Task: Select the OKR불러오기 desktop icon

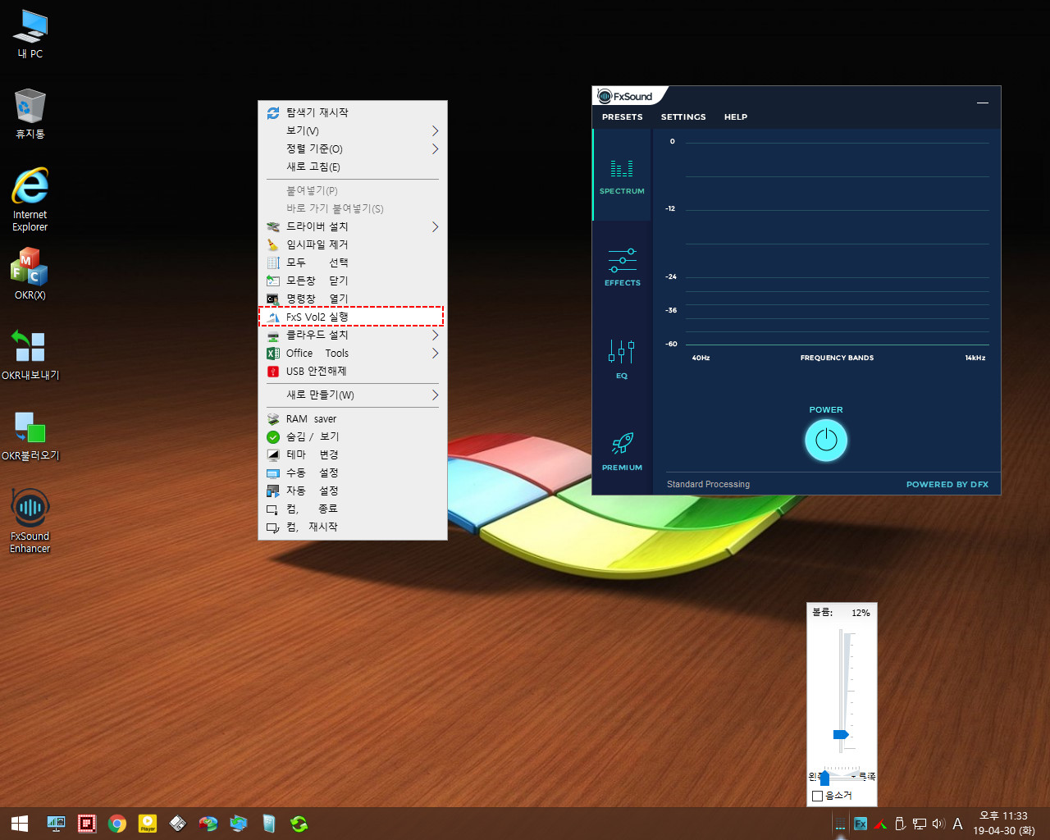Action: click(x=30, y=436)
